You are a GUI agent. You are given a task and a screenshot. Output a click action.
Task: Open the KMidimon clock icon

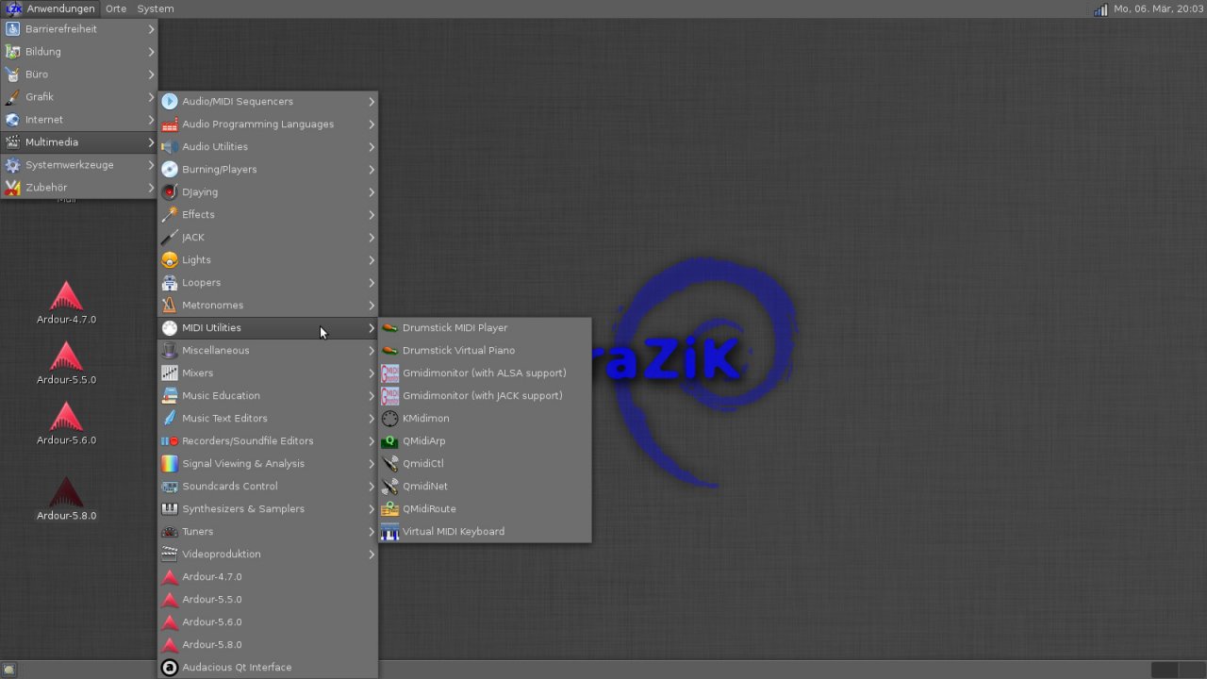389,419
